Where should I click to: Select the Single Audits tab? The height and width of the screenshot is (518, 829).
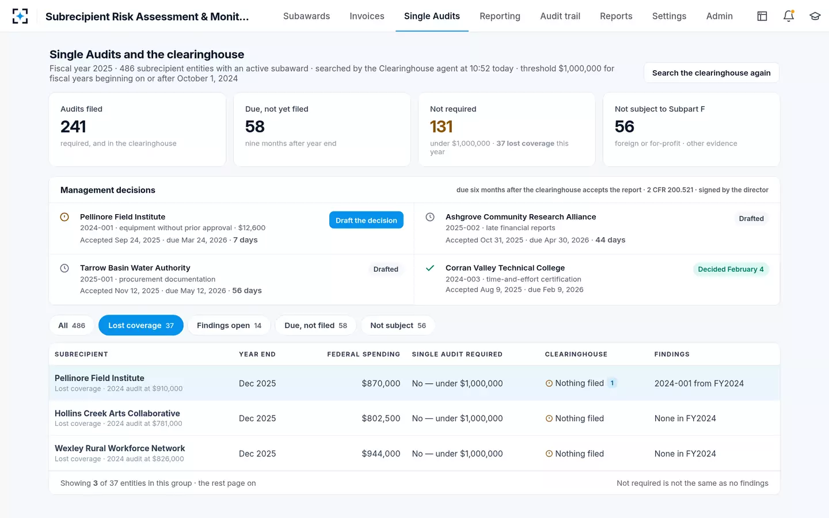pos(432,16)
